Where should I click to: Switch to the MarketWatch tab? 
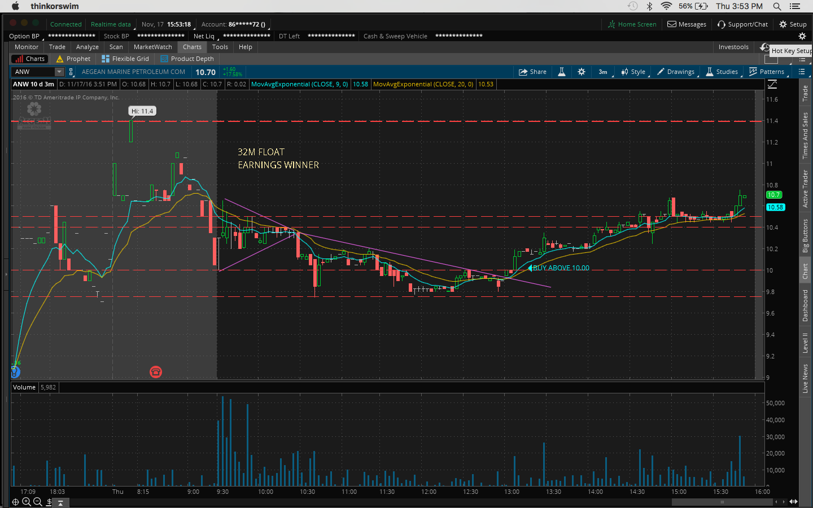click(152, 47)
